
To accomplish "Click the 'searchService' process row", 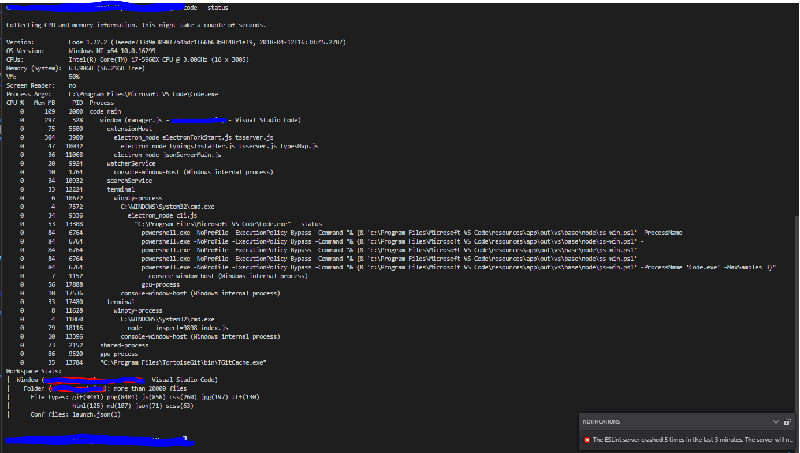I will (86, 181).
